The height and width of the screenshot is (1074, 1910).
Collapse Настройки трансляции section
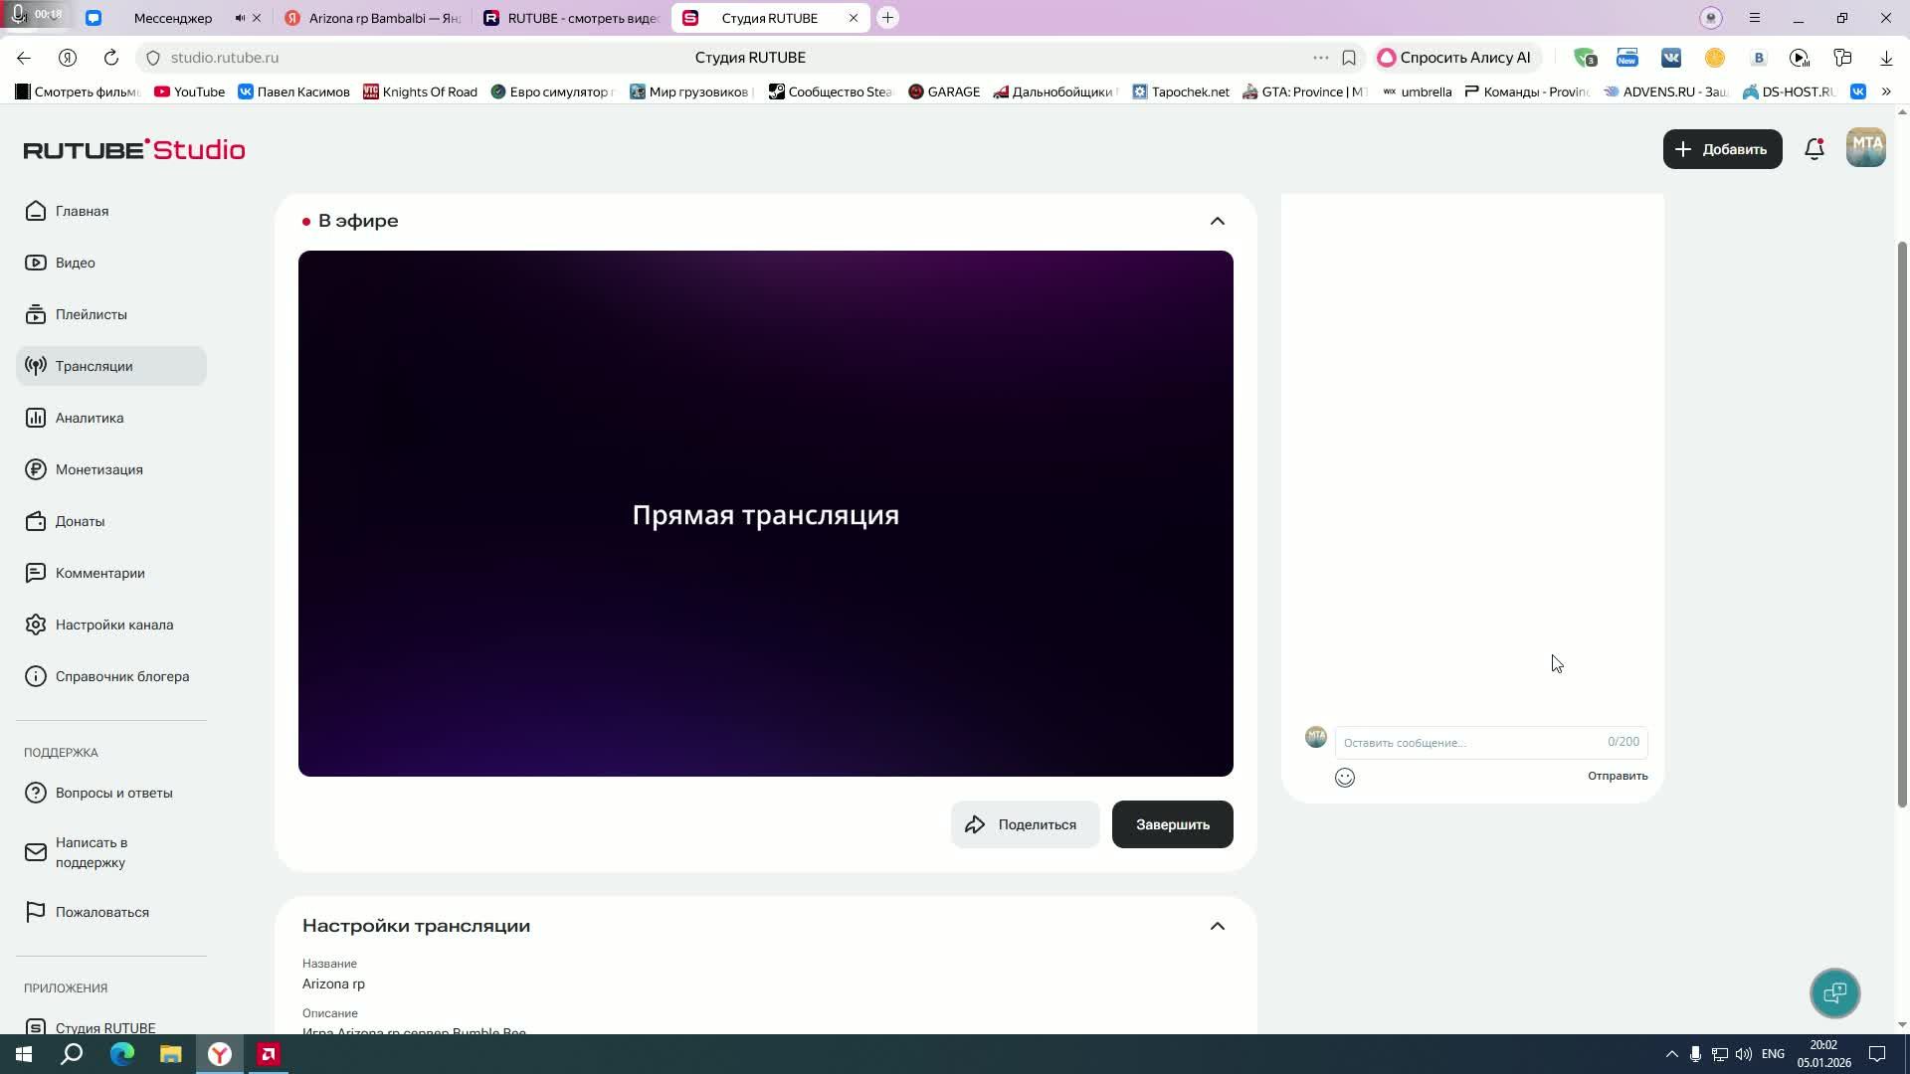(x=1217, y=926)
